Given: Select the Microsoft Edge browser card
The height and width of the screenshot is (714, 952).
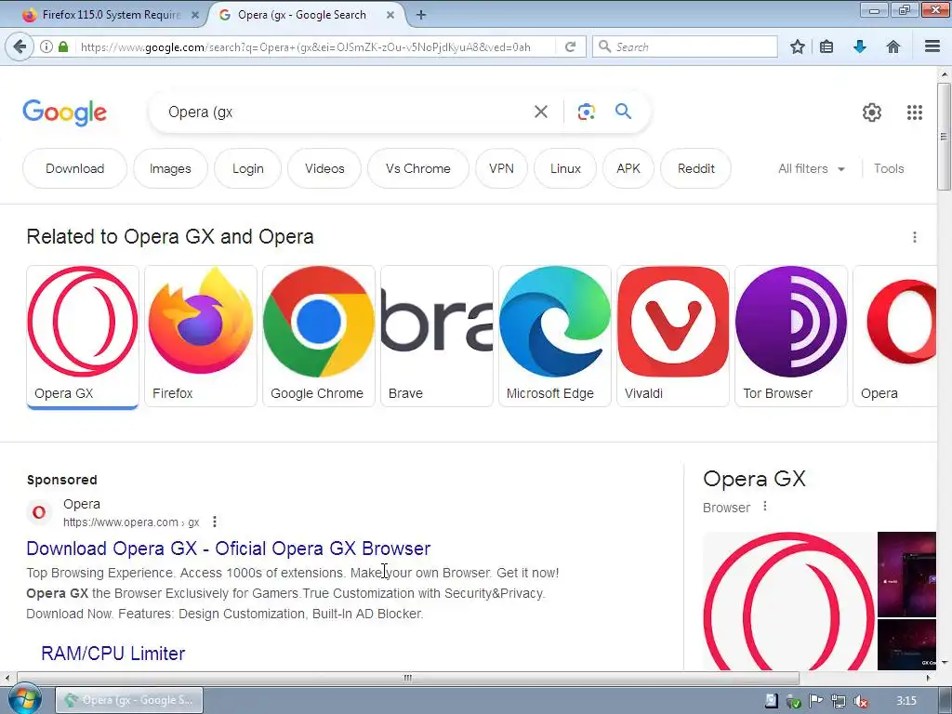Looking at the screenshot, I should (x=554, y=337).
